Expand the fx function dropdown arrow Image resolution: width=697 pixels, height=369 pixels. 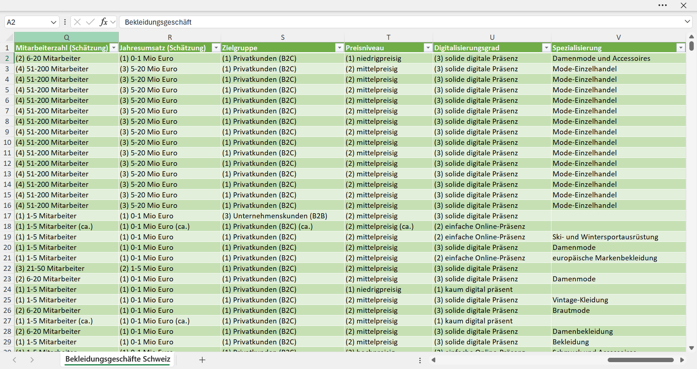coord(113,22)
